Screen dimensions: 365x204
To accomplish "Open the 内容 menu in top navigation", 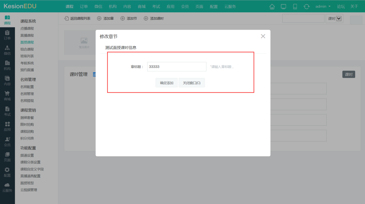I will point(127,6).
